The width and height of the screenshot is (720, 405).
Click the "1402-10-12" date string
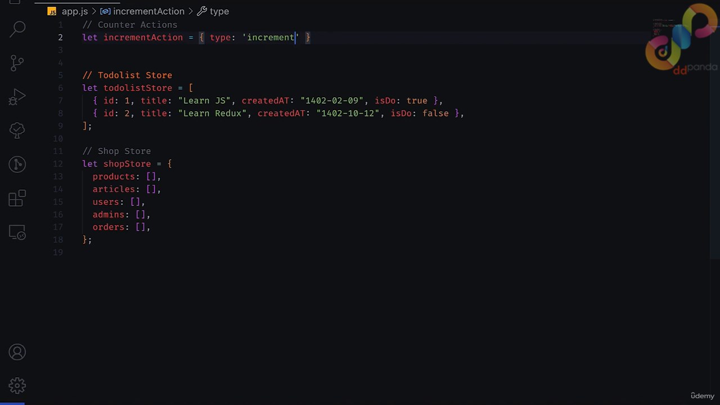[348, 114]
